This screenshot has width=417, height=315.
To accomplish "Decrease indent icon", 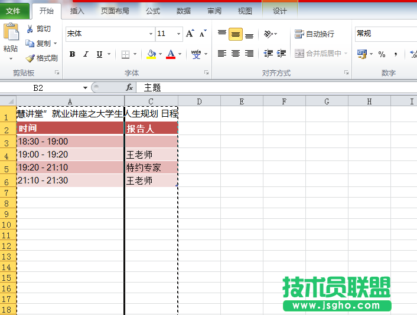I will point(268,54).
